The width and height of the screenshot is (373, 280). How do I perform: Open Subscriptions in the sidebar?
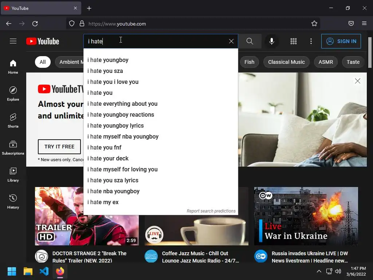13,148
